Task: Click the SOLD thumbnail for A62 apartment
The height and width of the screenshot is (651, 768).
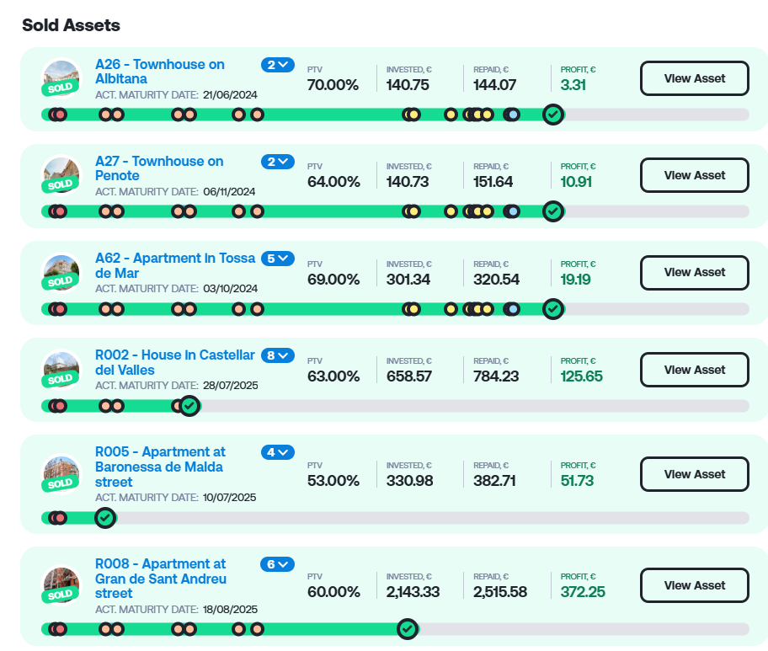Action: coord(61,272)
